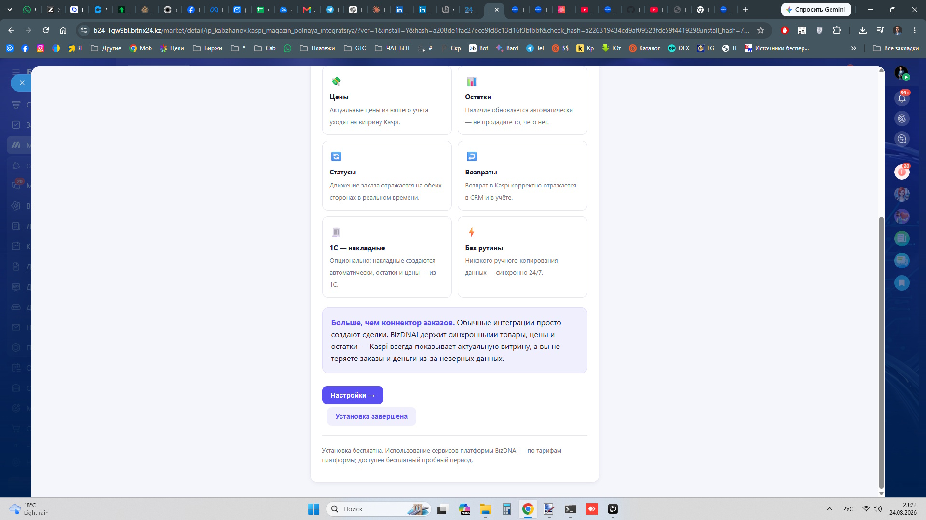Close the Bitrix24 slider panel
This screenshot has width=926, height=520.
click(22, 83)
